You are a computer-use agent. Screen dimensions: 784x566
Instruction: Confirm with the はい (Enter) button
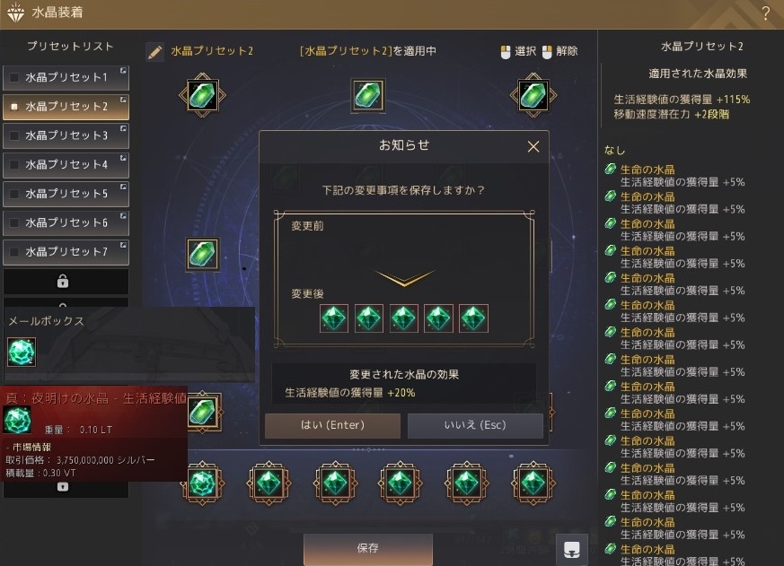point(332,425)
